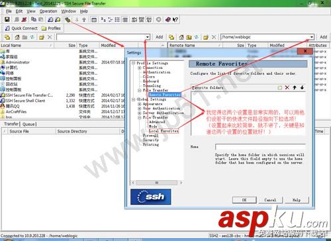Expand the User Authentication tree node
331x241 pixels.
coord(140,109)
